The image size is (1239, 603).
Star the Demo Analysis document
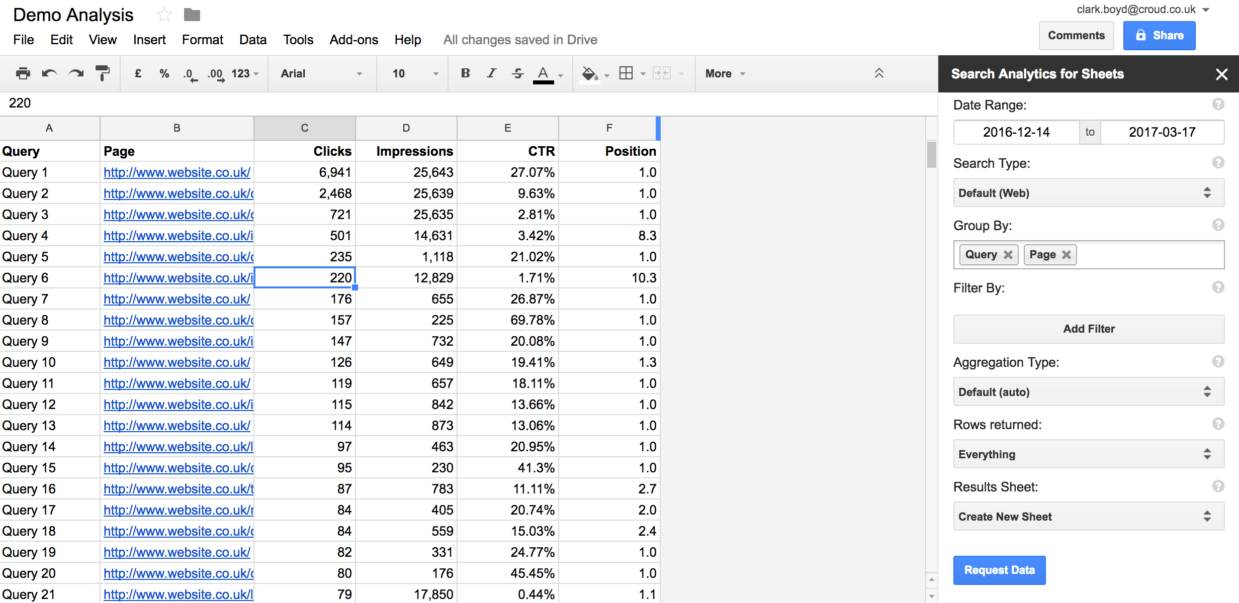164,15
